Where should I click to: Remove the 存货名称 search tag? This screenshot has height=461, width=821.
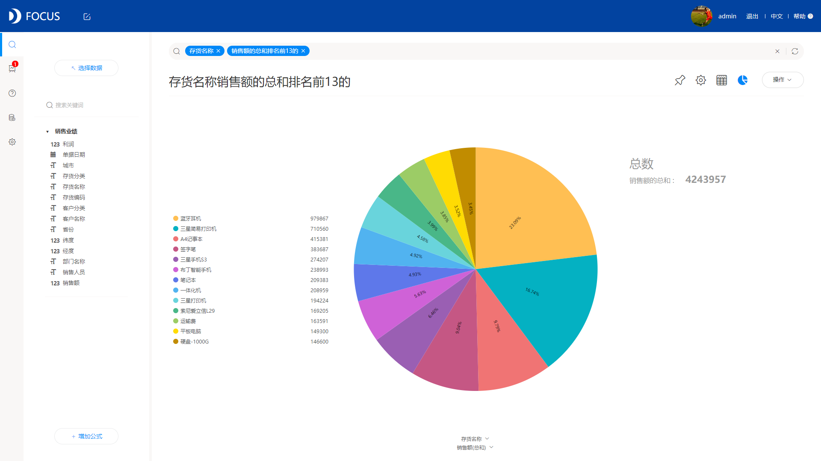218,51
